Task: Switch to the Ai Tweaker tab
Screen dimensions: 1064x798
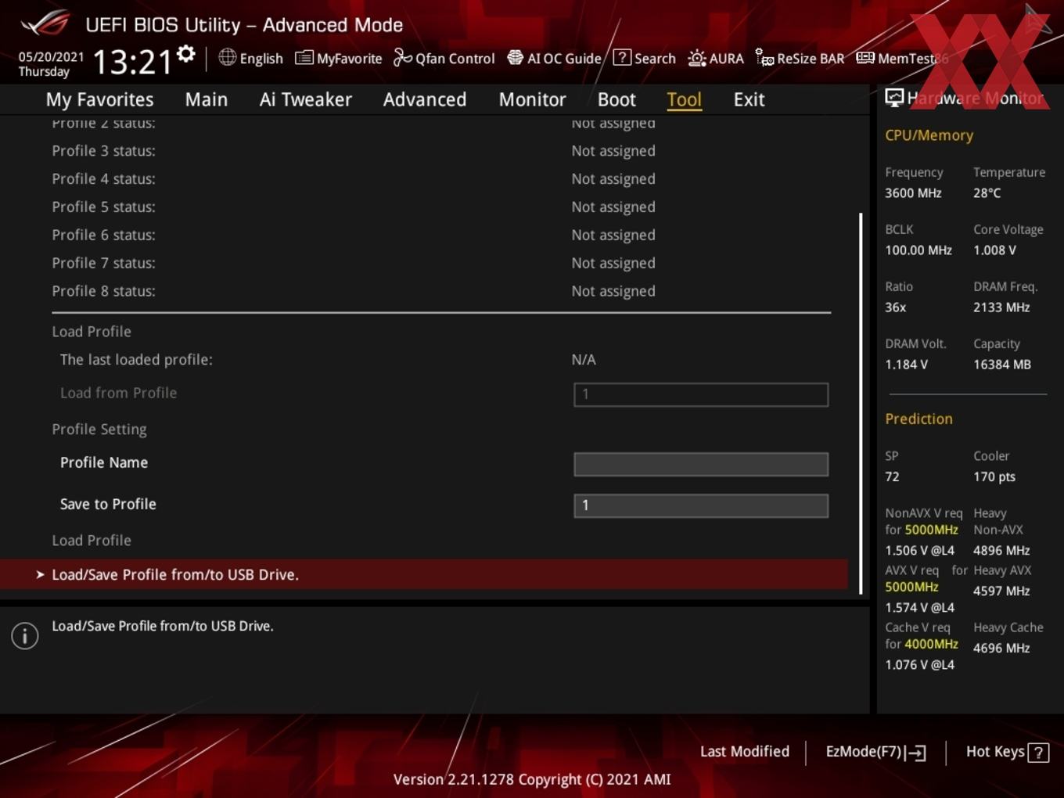Action: pyautogui.click(x=306, y=99)
